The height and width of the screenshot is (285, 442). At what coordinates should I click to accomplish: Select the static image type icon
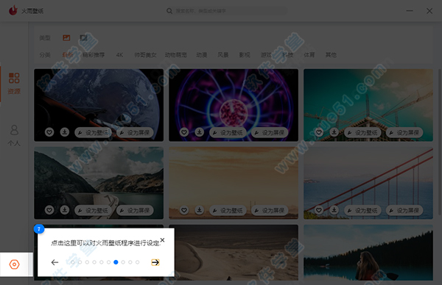point(66,37)
